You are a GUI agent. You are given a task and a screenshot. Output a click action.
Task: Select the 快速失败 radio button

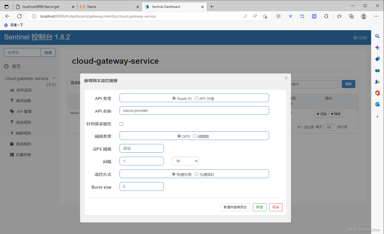pyautogui.click(x=174, y=174)
